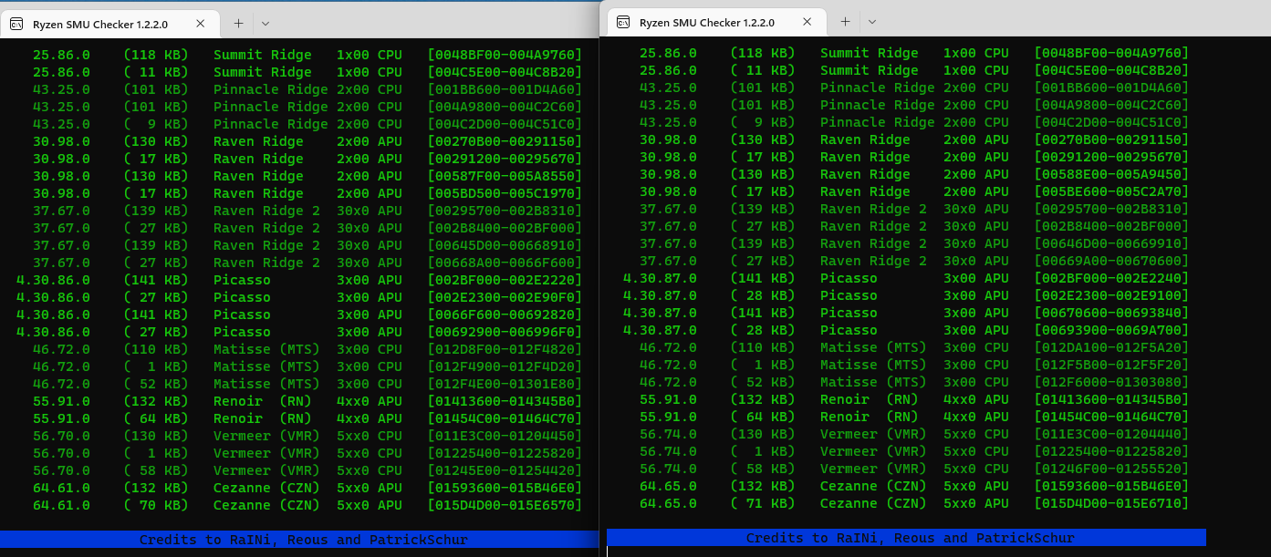Click address range [00587F00-005A8550] in the left window
The image size is (1271, 557).
(x=505, y=176)
